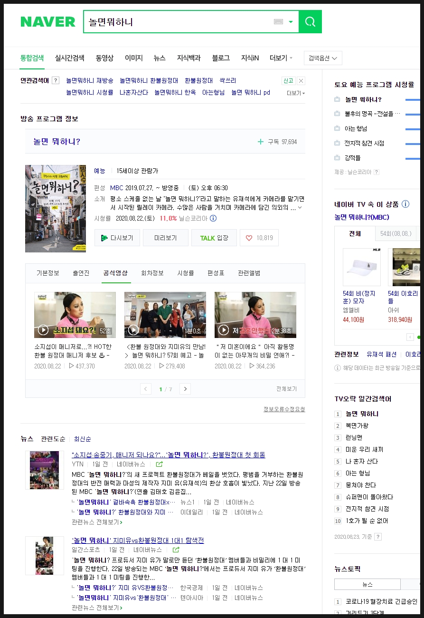Go to next page of official videos
The height and width of the screenshot is (618, 424).
pyautogui.click(x=185, y=389)
